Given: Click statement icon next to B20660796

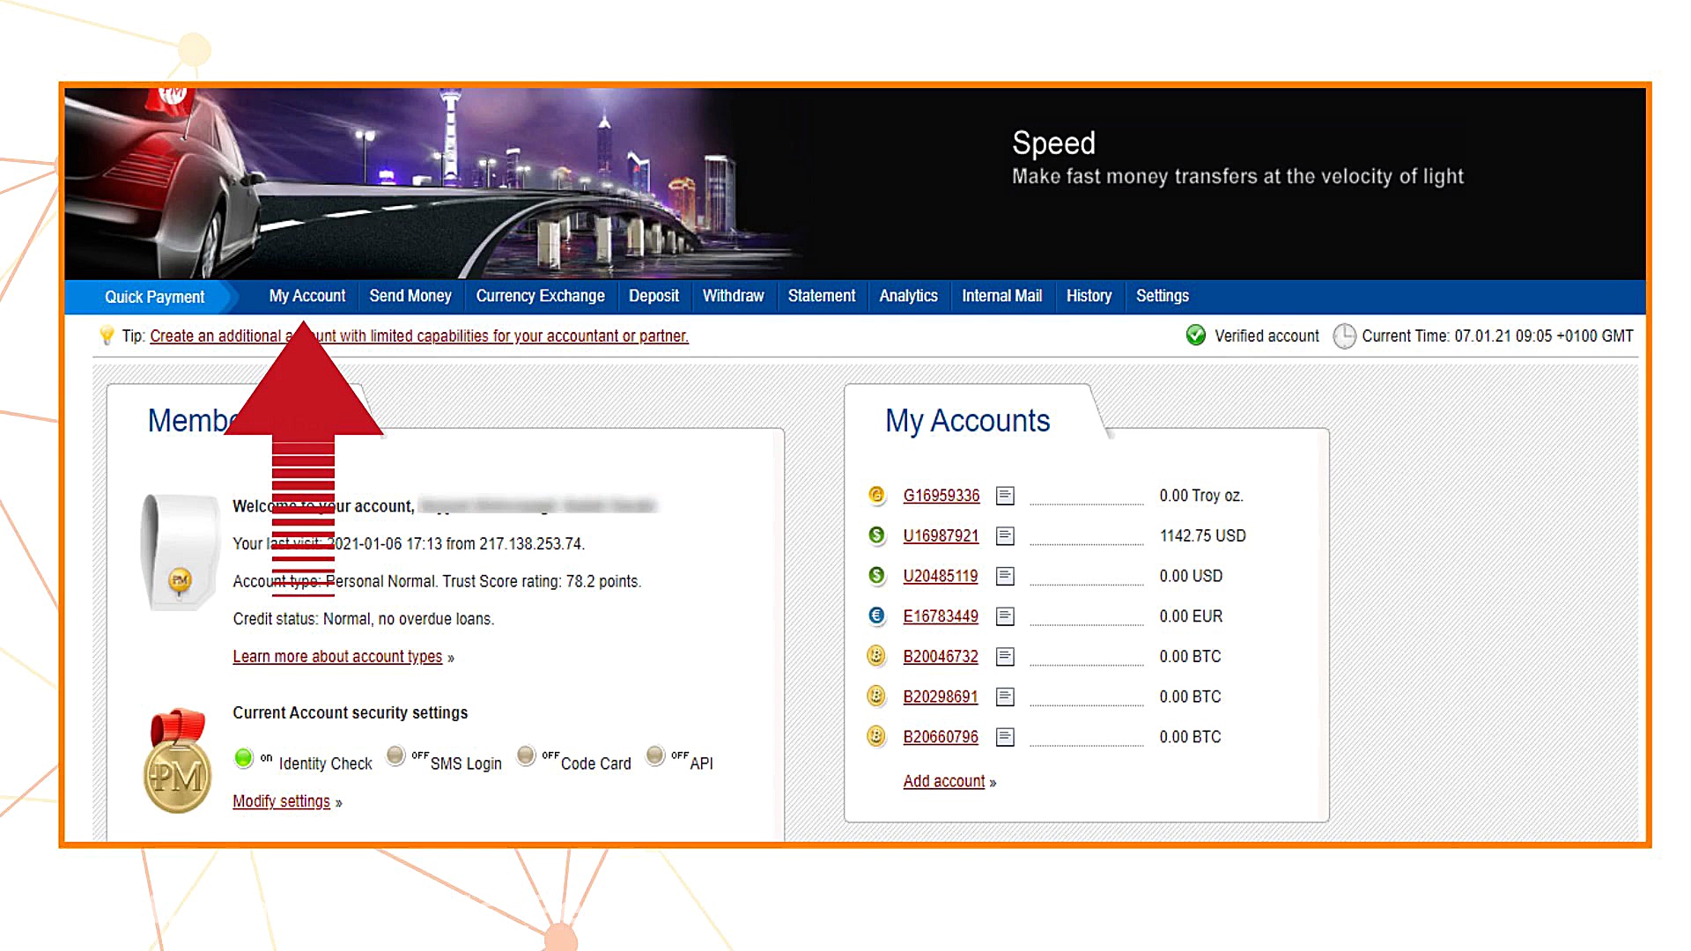Looking at the screenshot, I should point(1005,737).
